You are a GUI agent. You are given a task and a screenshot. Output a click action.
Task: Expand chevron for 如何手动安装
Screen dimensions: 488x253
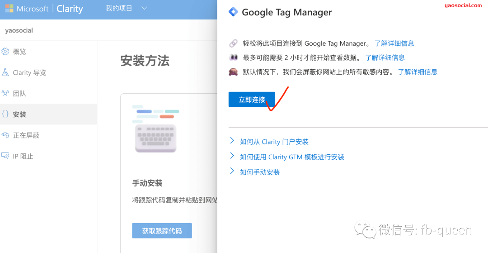point(232,171)
